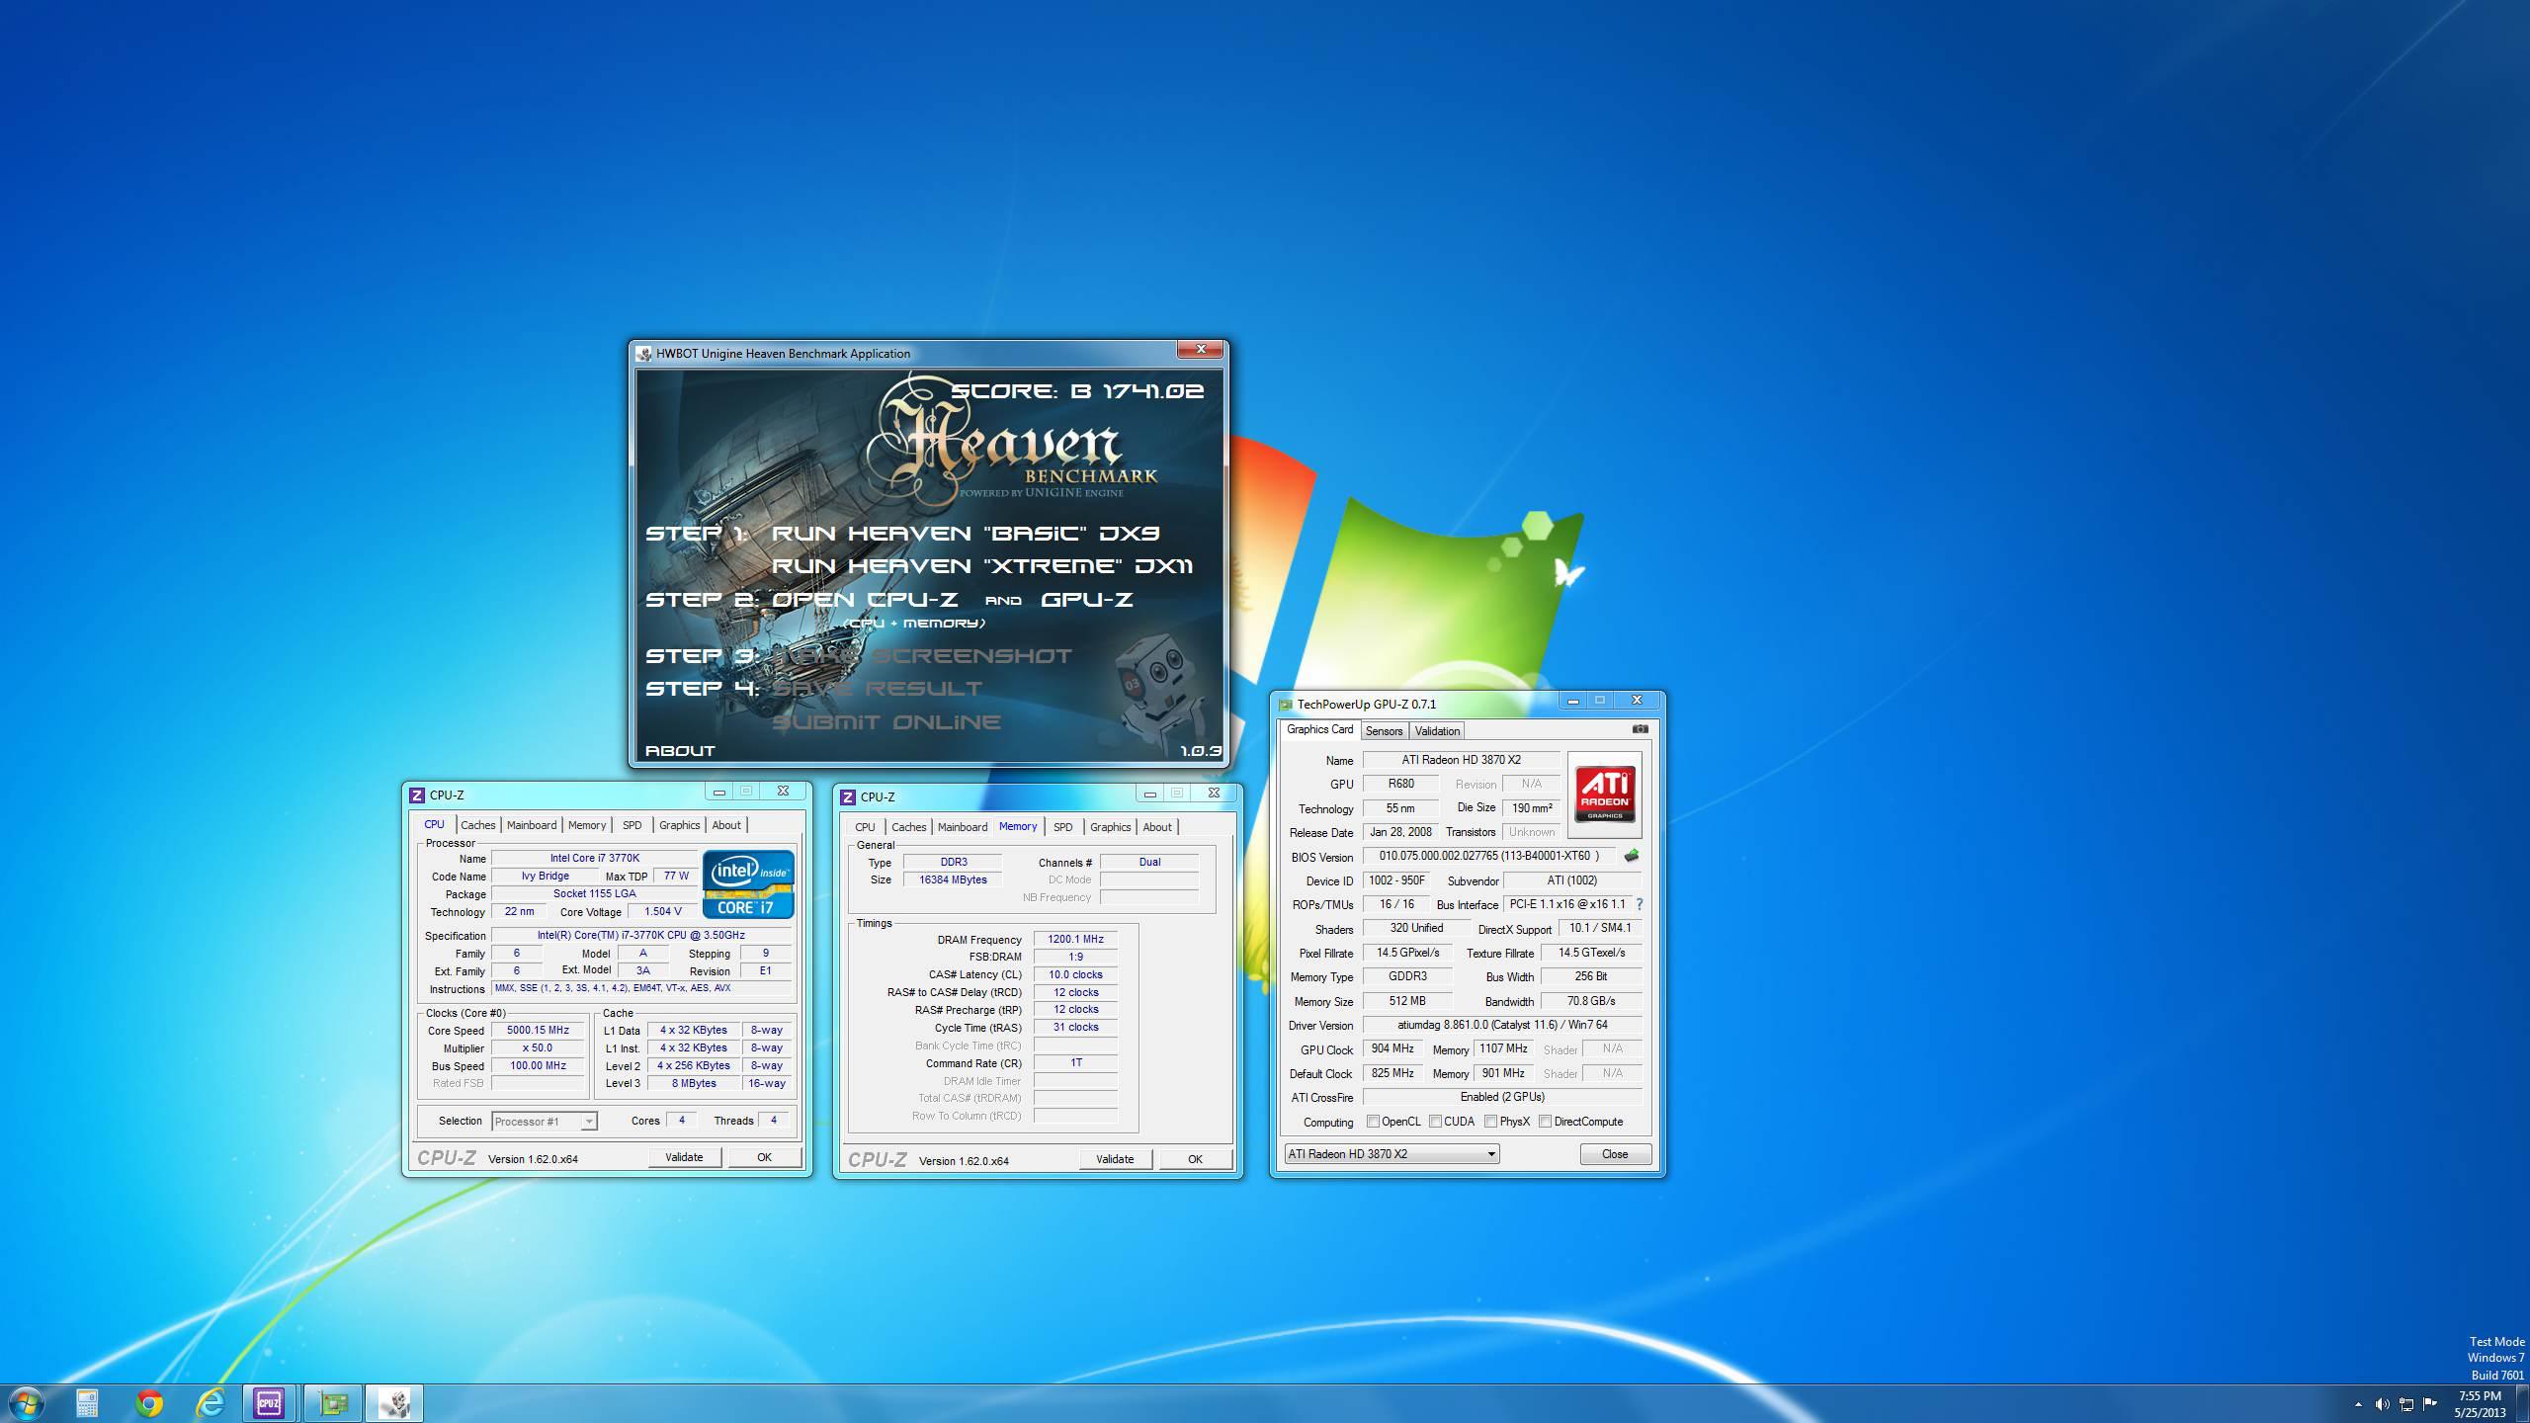This screenshot has height=1423, width=2530.
Task: Show hidden tray icons arrow
Action: click(2358, 1404)
